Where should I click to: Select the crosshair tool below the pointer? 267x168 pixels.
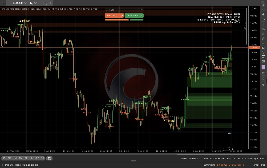pyautogui.click(x=263, y=10)
